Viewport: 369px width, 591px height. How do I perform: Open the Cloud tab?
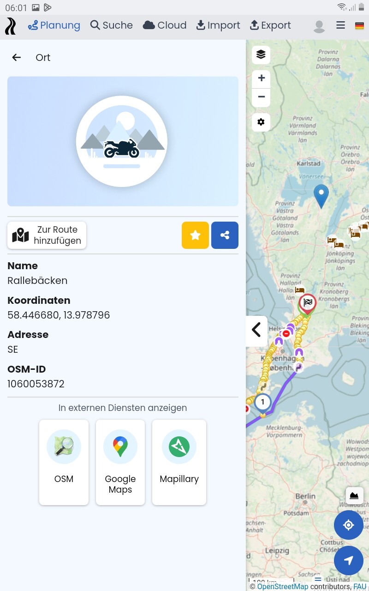[x=165, y=25]
